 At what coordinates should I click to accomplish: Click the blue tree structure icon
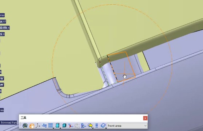pyautogui.click(x=84, y=126)
